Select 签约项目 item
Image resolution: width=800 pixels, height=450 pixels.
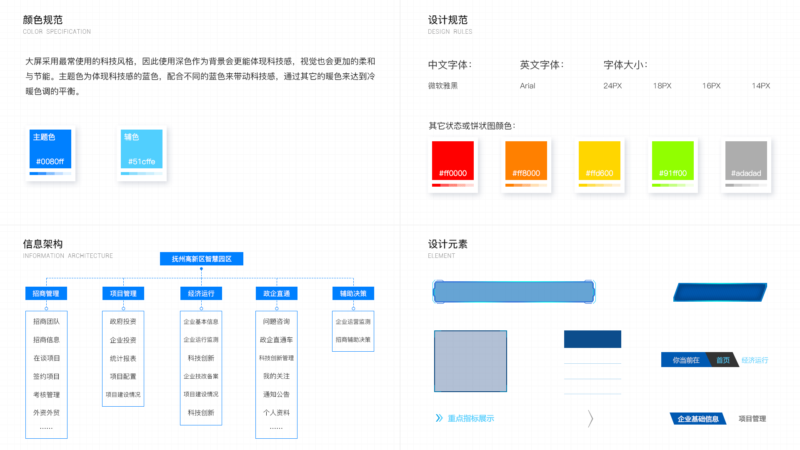point(46,376)
